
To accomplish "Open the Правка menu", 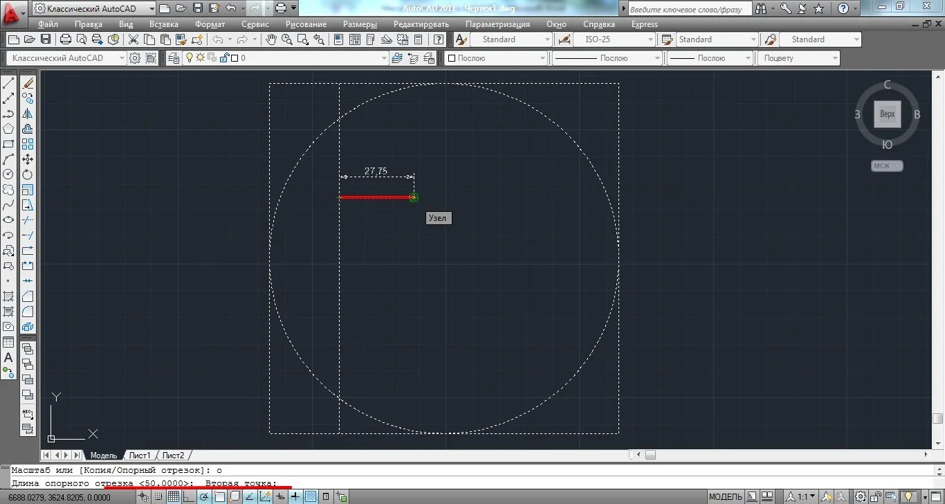I will 89,24.
